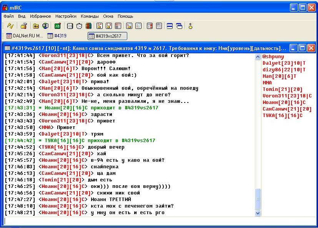The height and width of the screenshot is (228, 318).
Task: Open the Файл menu
Action: pyautogui.click(x=8, y=16)
